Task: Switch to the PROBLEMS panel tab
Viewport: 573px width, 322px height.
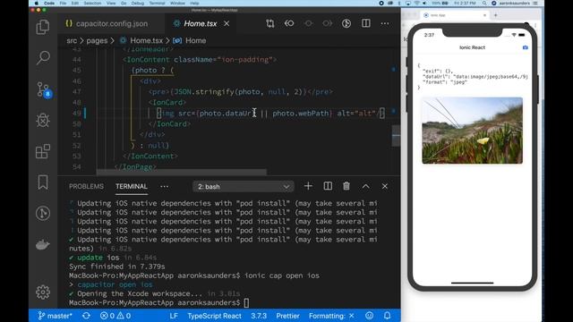Action: [x=86, y=187]
